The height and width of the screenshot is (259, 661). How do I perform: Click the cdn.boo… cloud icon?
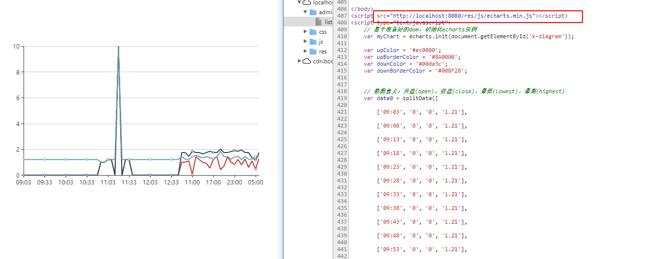tap(308, 61)
